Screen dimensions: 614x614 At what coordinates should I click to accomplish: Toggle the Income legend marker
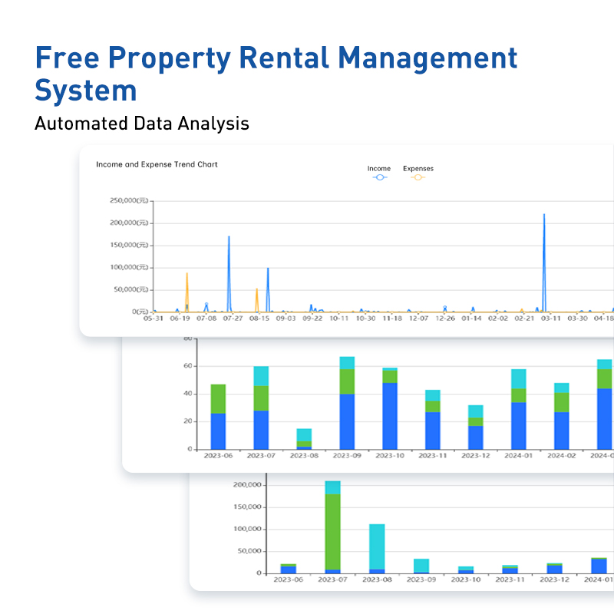pos(379,177)
